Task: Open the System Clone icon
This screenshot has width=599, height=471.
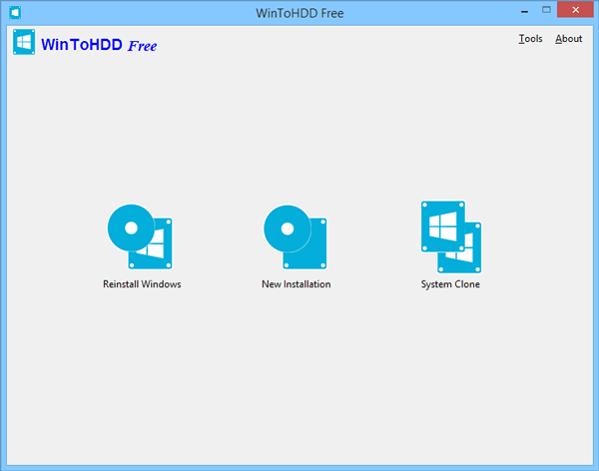Action: point(451,236)
